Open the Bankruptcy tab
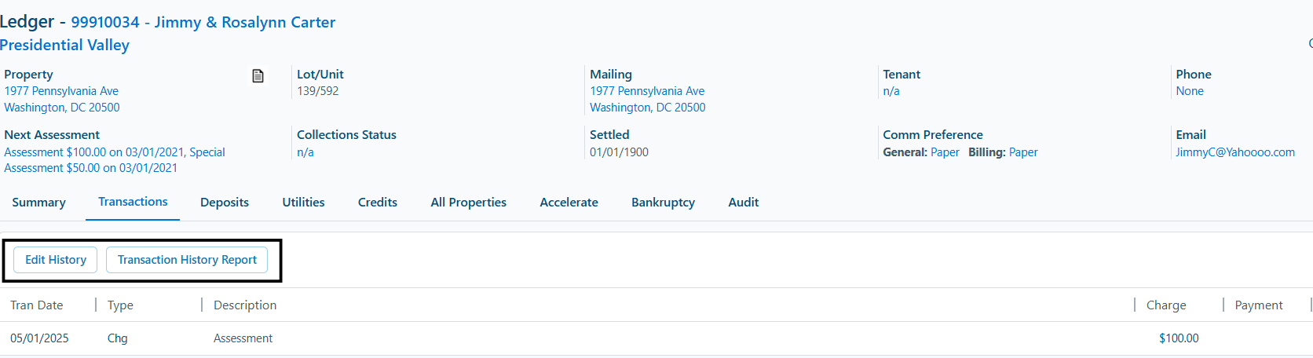Screen dimensions: 1313x358 coord(664,203)
